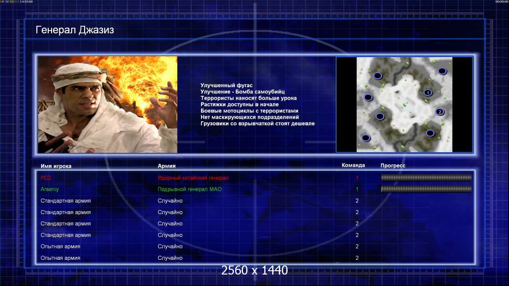The image size is (509, 286).
Task: Click the 'Команда' column header
Action: coord(353,165)
